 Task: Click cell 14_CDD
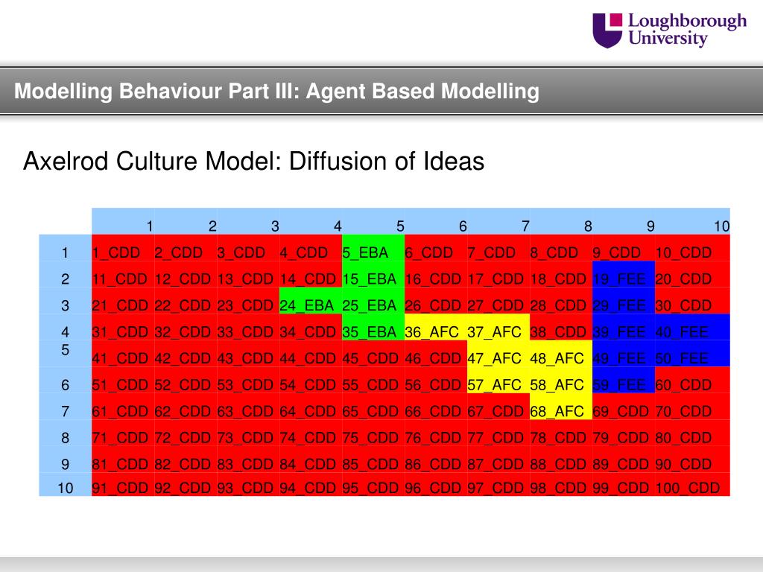(311, 274)
